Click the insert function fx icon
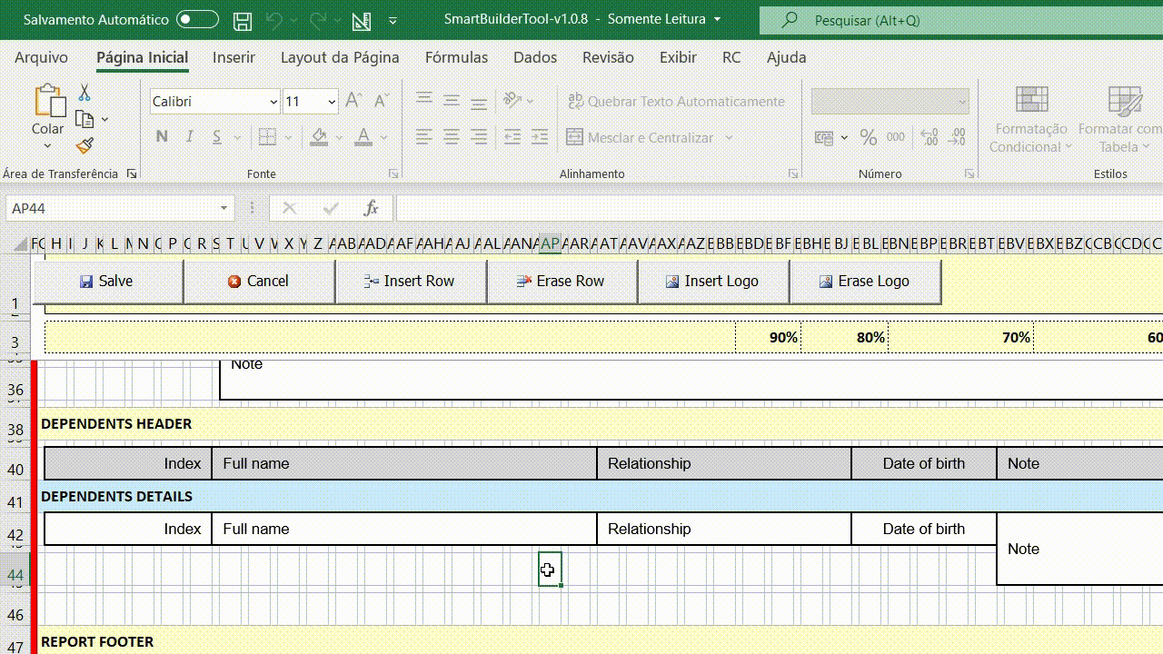Screen dimensions: 1163x654 (371, 208)
